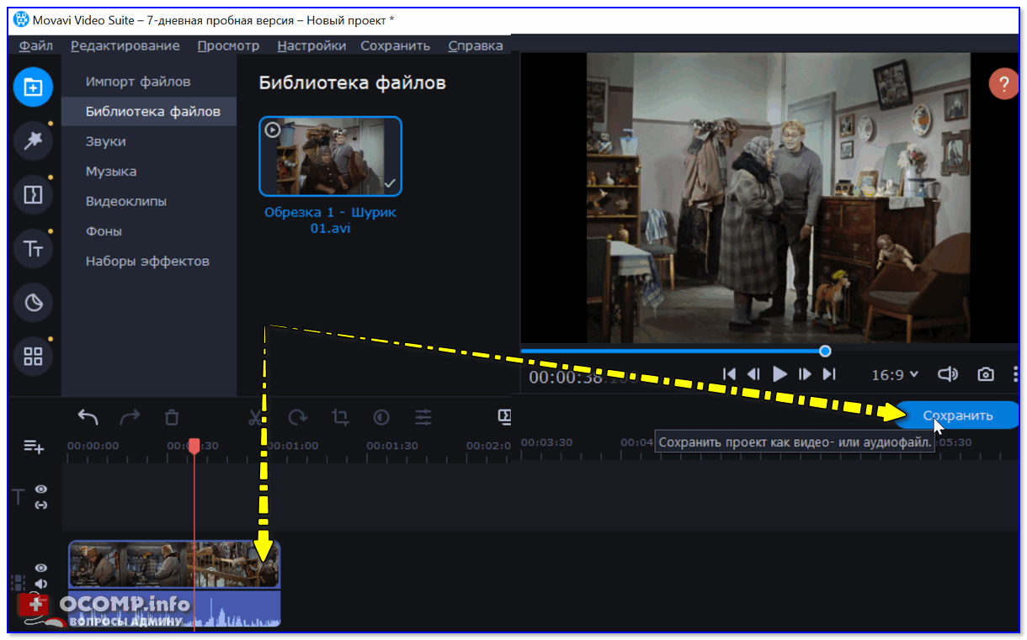1027x640 pixels.
Task: Click the 00:01:00 mark on timeline ruler
Action: 293,446
